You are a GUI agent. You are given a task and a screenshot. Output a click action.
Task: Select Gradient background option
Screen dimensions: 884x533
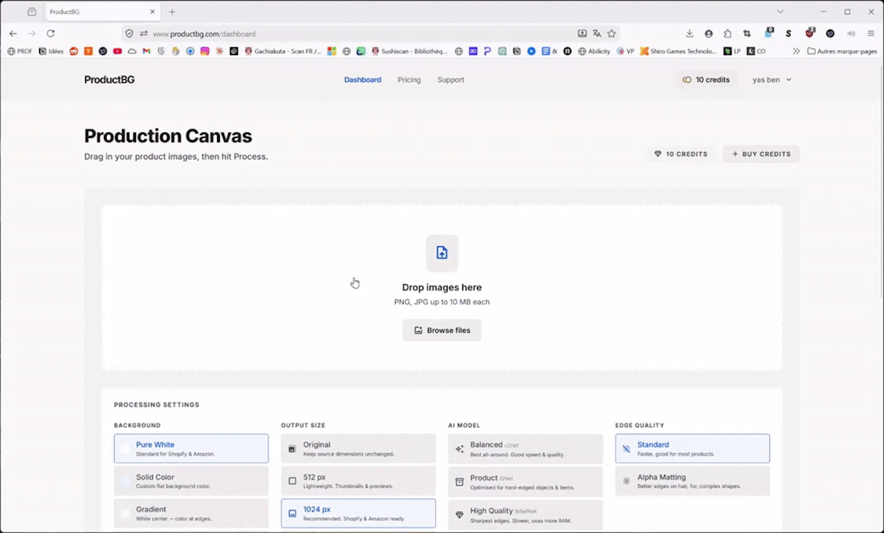[x=191, y=513]
